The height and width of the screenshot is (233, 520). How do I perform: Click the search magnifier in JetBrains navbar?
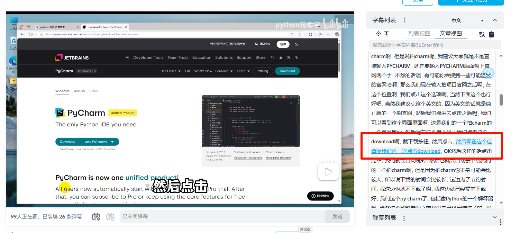pyautogui.click(x=273, y=57)
